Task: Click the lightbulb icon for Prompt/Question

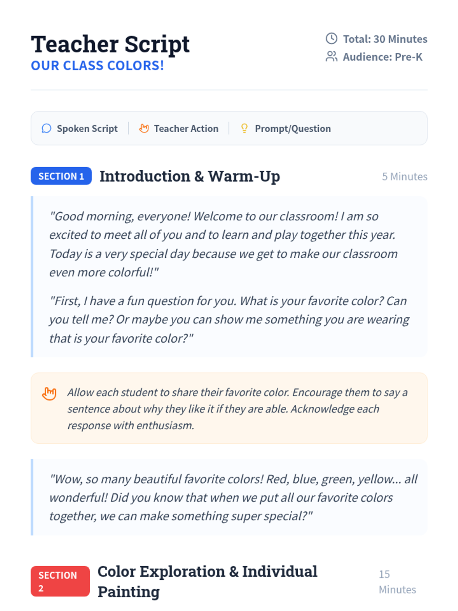Action: [x=245, y=128]
